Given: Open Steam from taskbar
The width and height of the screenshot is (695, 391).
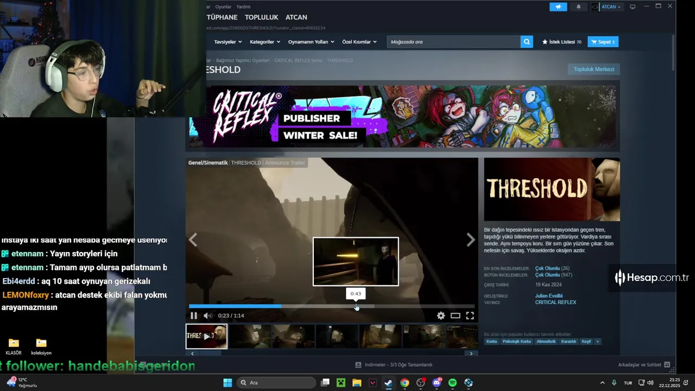Looking at the screenshot, I should (388, 383).
